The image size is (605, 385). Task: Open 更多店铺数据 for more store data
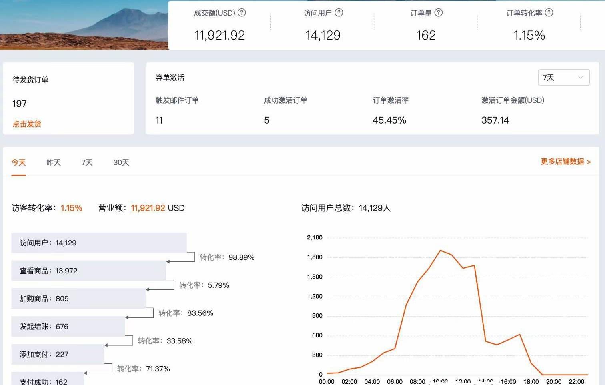(562, 162)
